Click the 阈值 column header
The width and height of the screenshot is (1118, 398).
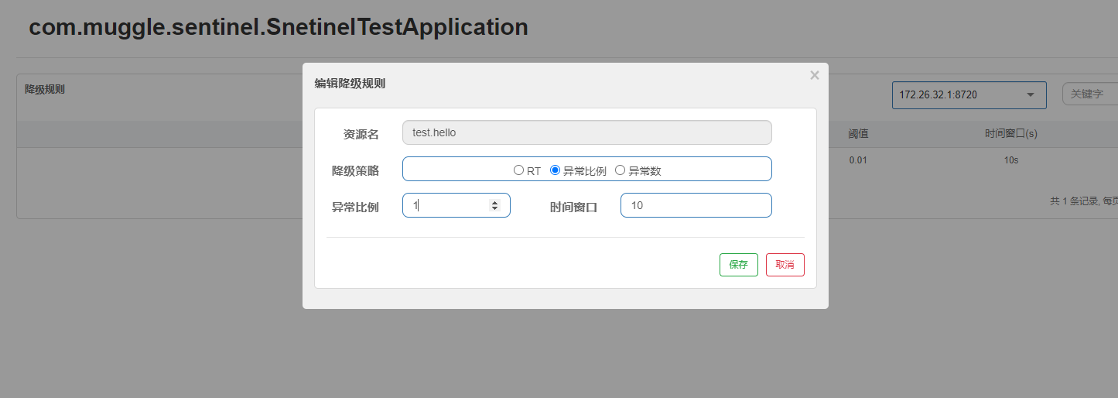point(858,134)
